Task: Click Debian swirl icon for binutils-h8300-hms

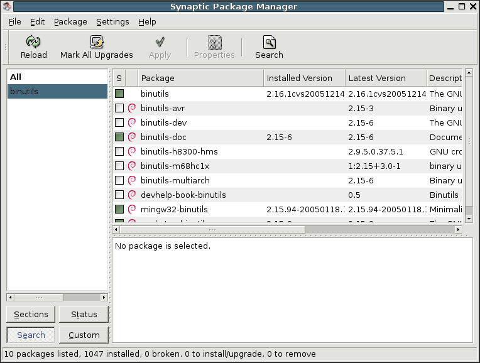Action: click(132, 151)
